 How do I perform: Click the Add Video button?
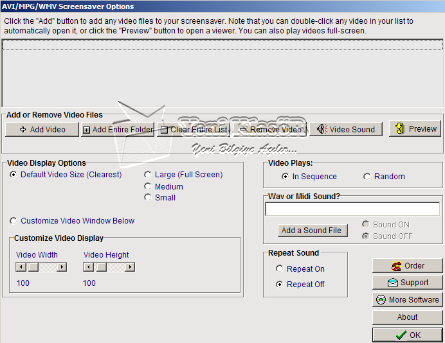pos(42,129)
